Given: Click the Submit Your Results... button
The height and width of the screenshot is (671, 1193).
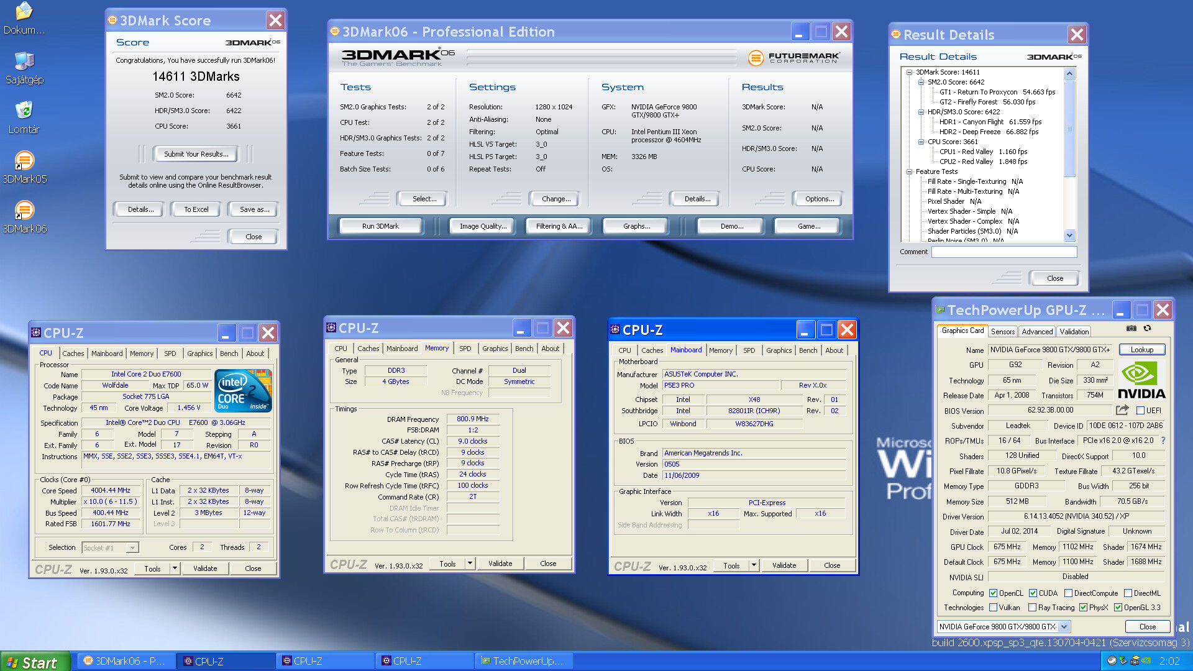Looking at the screenshot, I should tap(196, 154).
